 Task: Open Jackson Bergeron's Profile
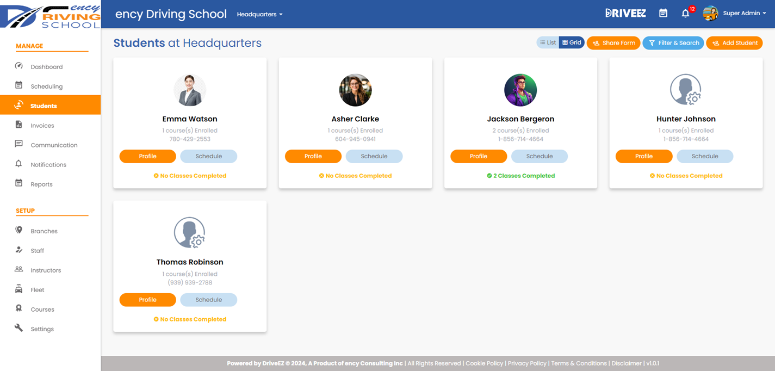[479, 156]
